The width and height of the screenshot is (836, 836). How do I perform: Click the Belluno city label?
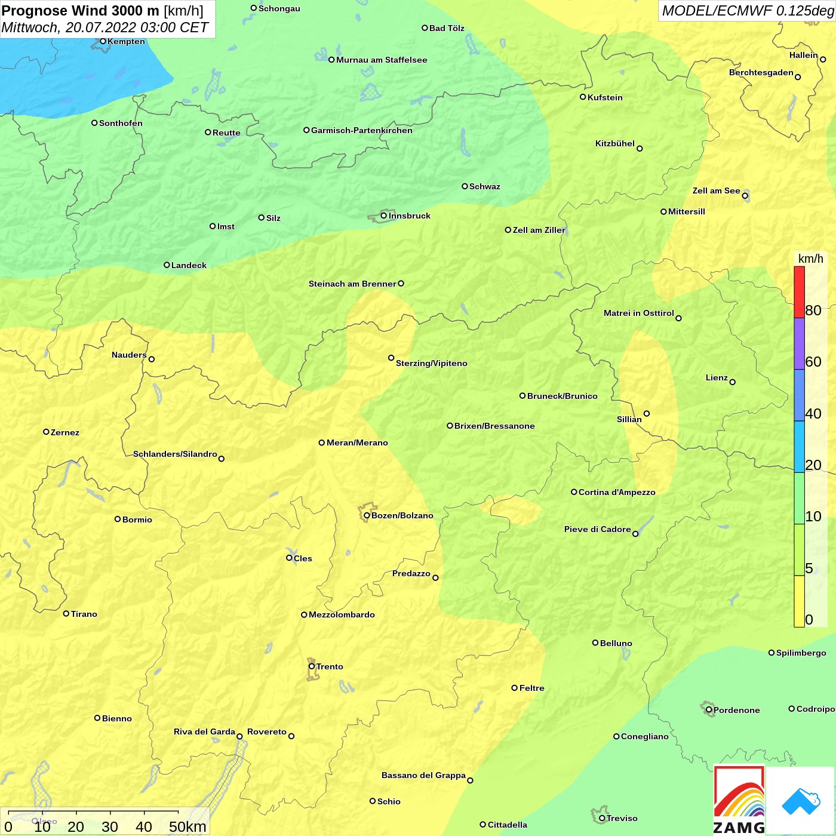[x=616, y=643]
